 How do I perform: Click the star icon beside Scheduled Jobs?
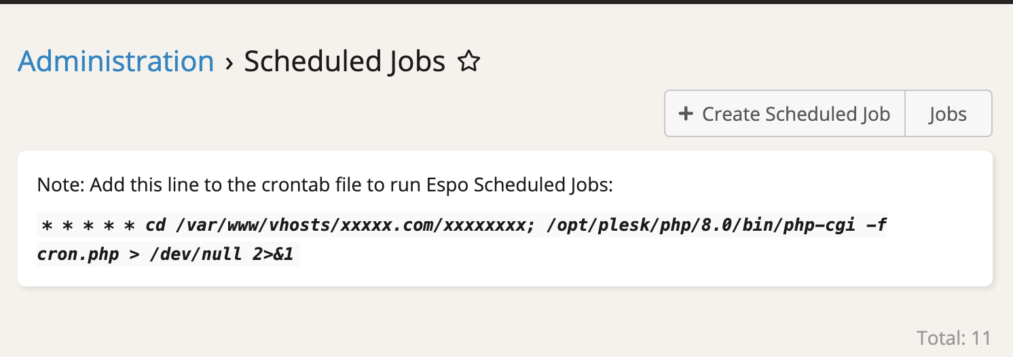tap(468, 62)
